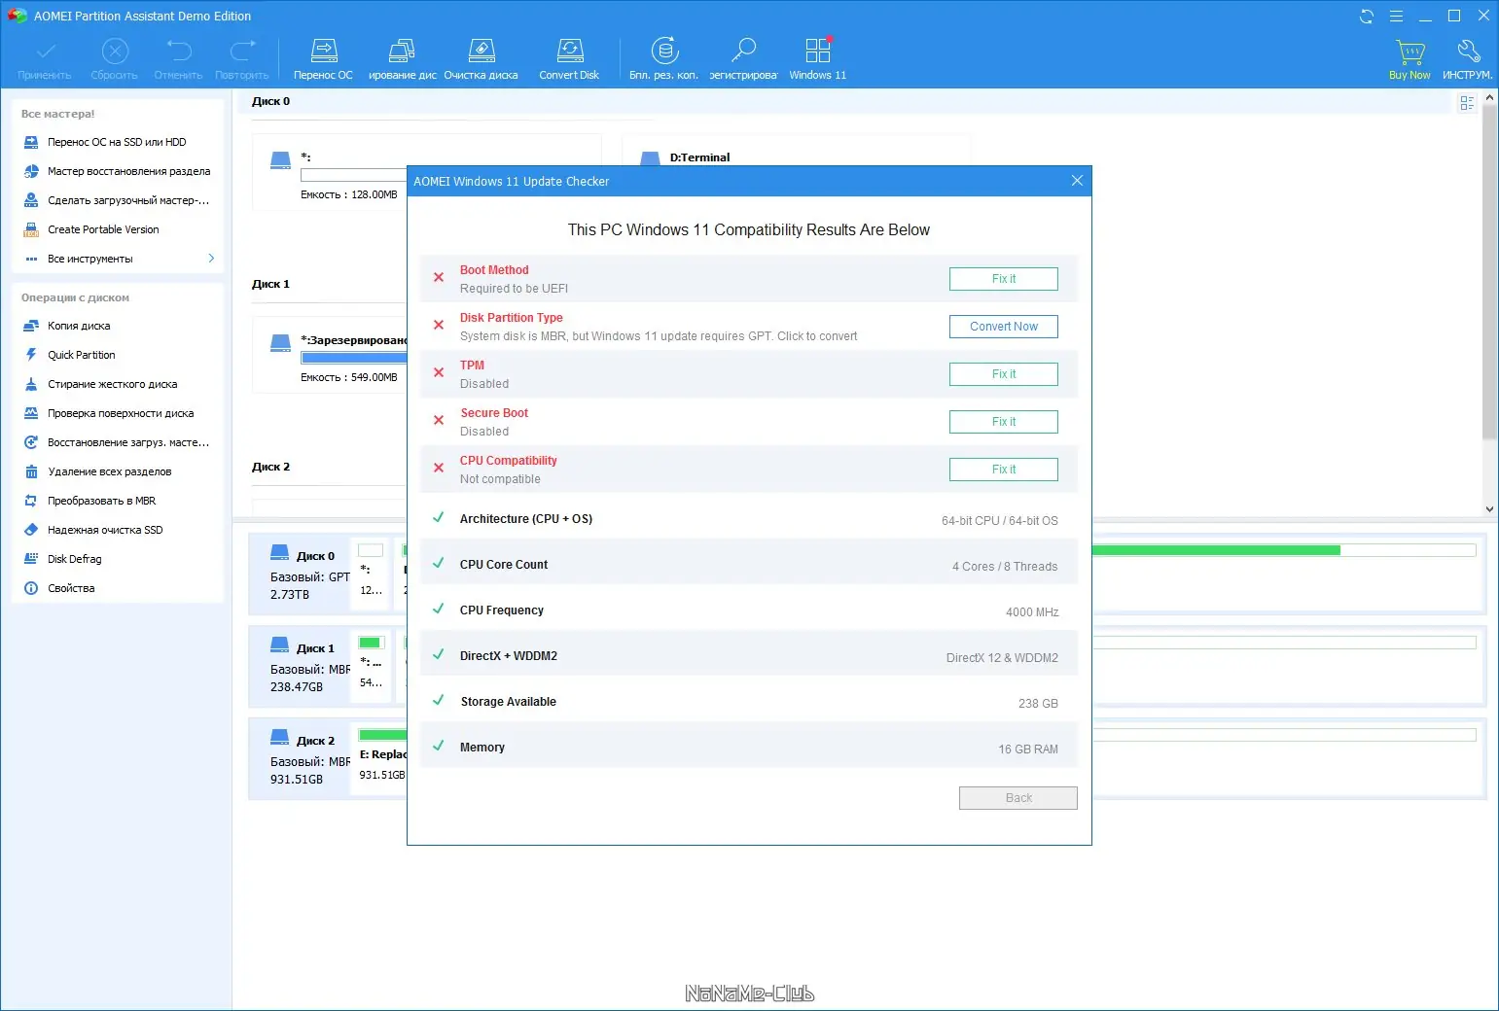Click Fix it for CPU Compatibility
This screenshot has width=1499, height=1011.
coord(1003,470)
